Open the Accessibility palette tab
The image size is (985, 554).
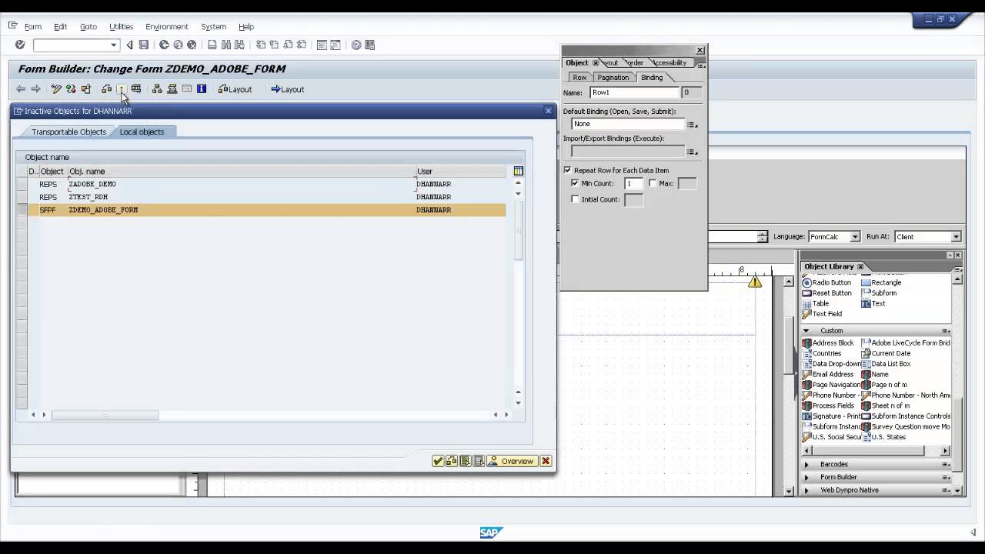pos(669,63)
